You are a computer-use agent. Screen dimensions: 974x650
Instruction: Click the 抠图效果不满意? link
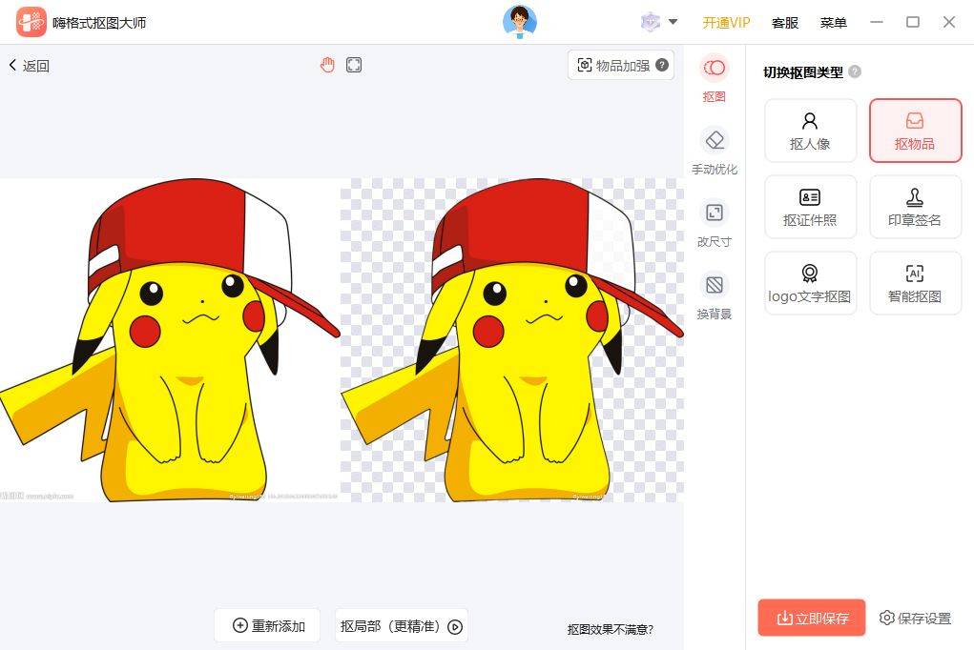click(611, 629)
